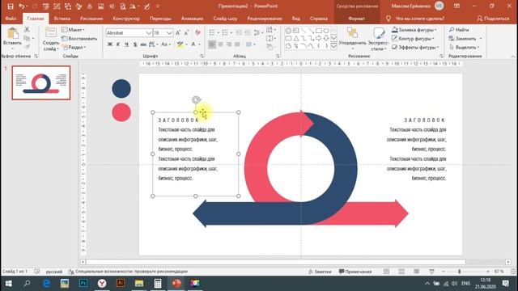Select the triangle shape in shapes gallery

(x=296, y=38)
